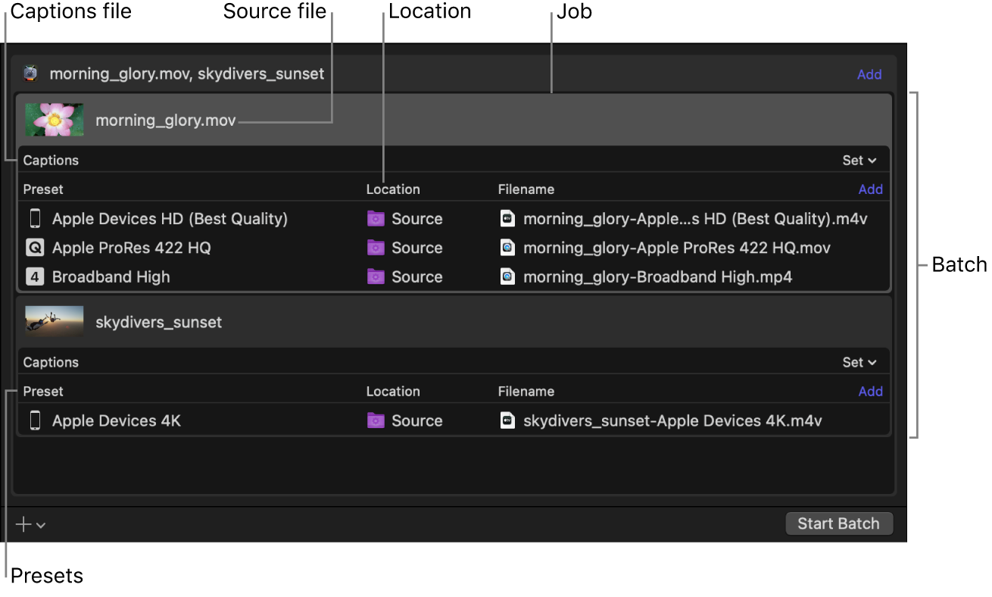Click the morning_glory-Apple ProRes 422 HQ.mov filename
Image resolution: width=992 pixels, height=597 pixels.
[x=676, y=248]
